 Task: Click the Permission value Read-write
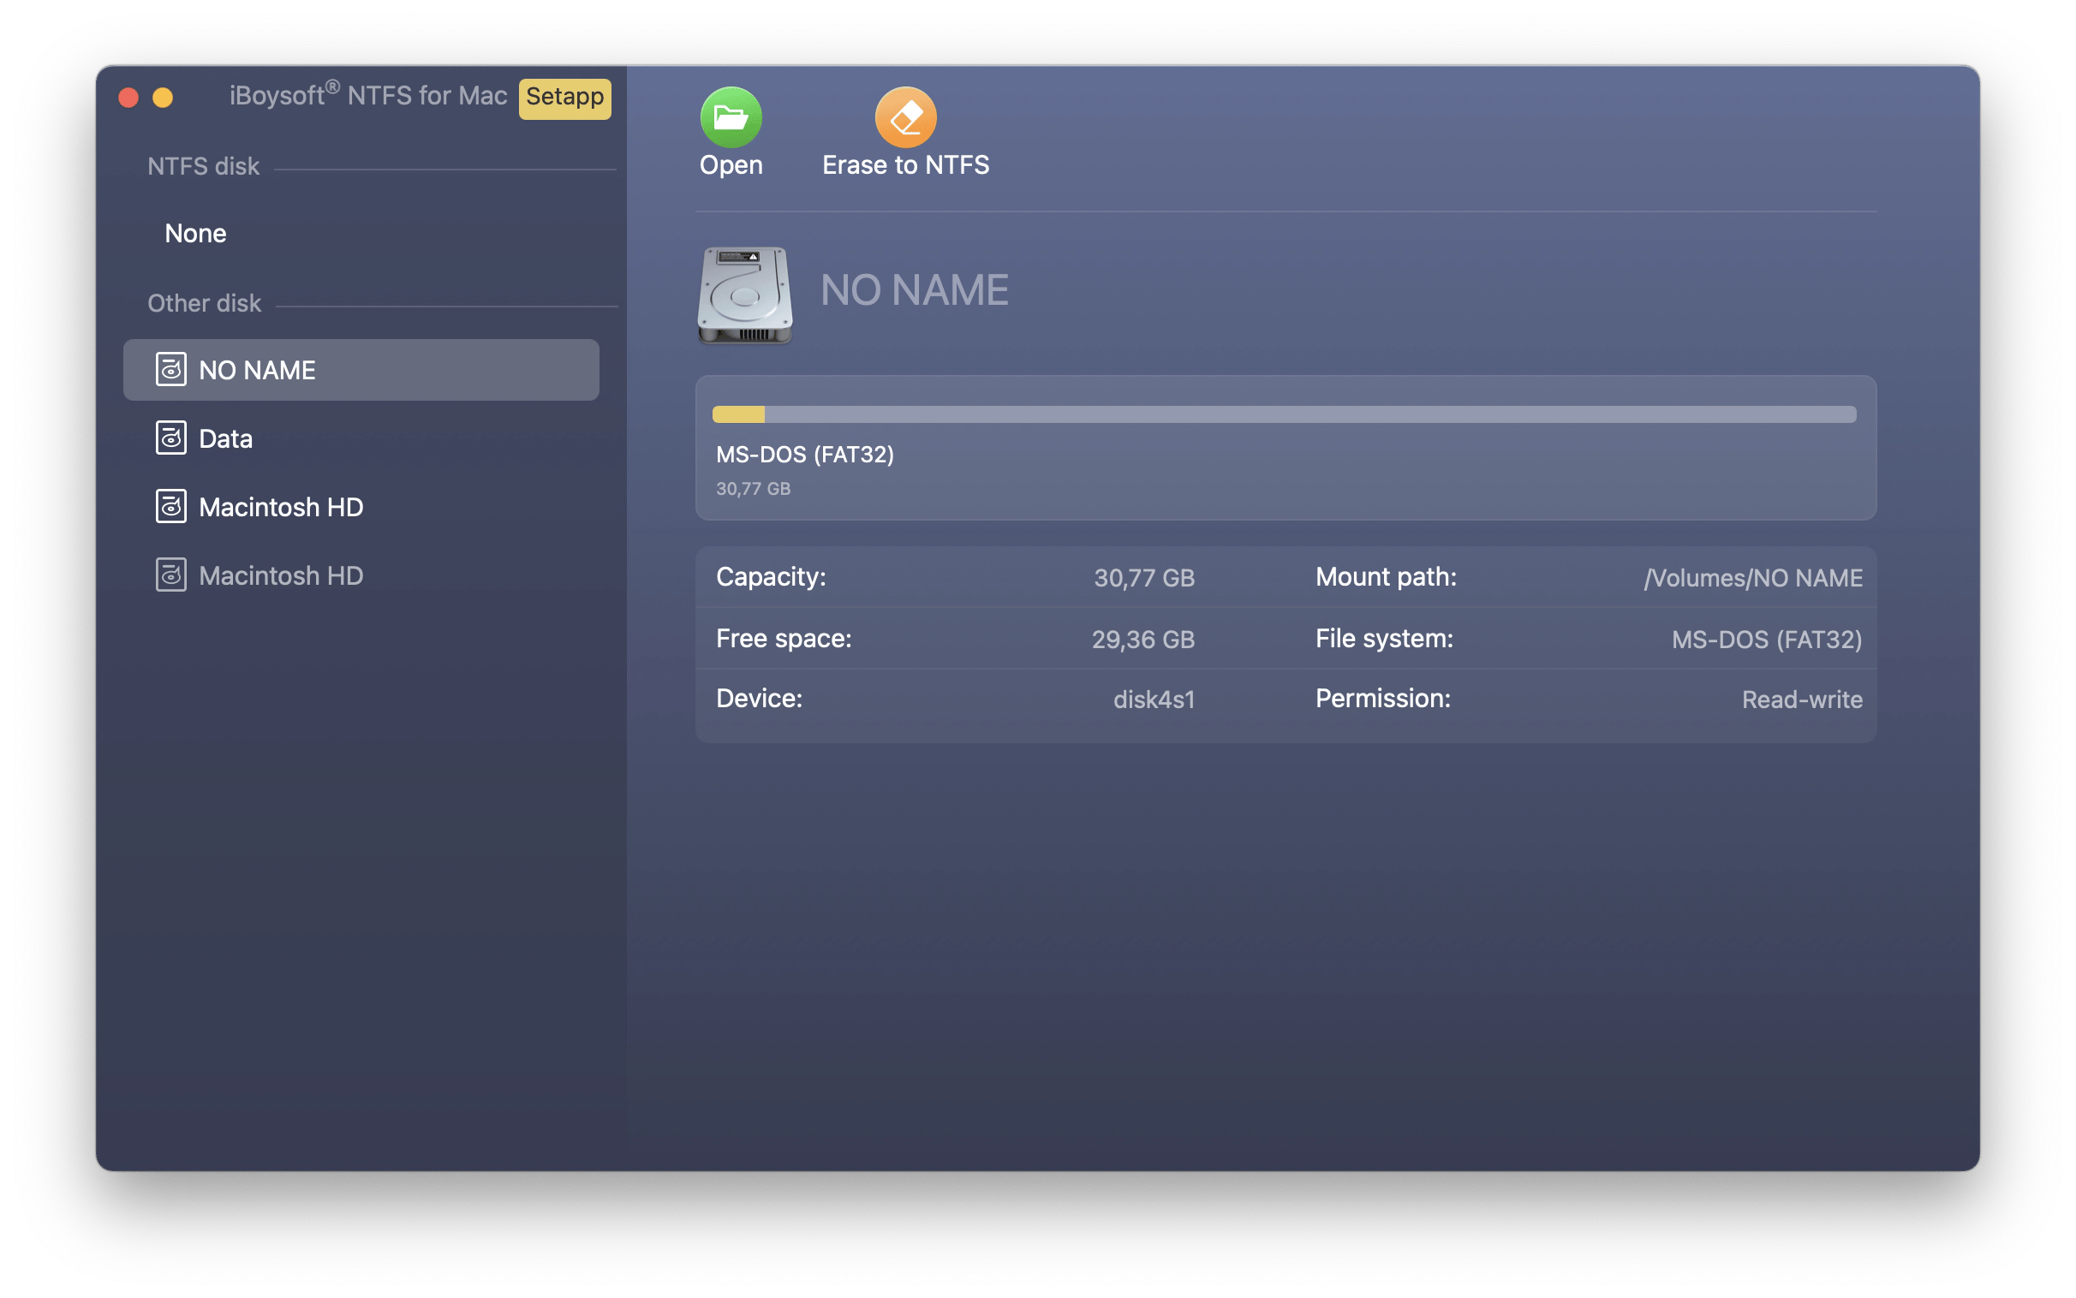(x=1801, y=699)
